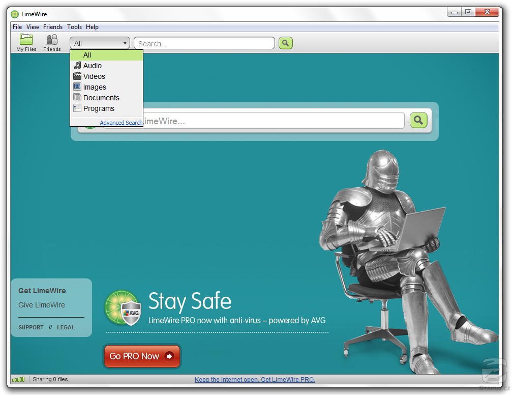Viewport: 514px width, 395px height.
Task: Click the connection strength bars icon
Action: tap(18, 380)
